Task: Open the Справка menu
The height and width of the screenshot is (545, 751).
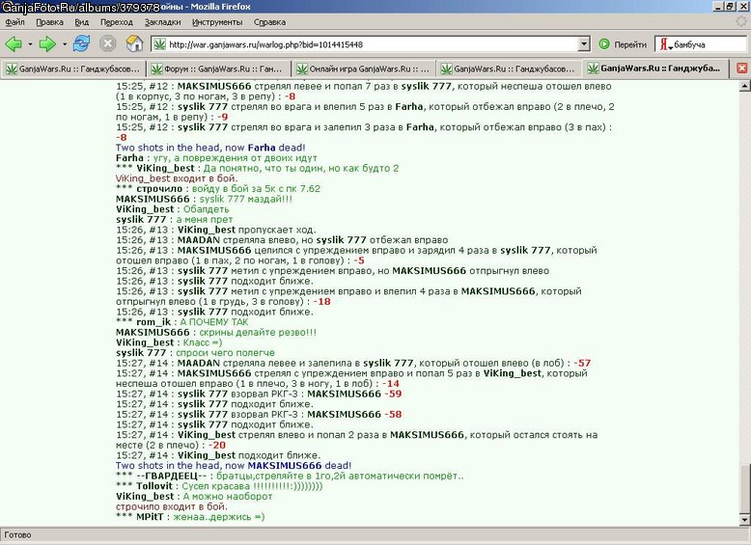Action: (x=269, y=22)
